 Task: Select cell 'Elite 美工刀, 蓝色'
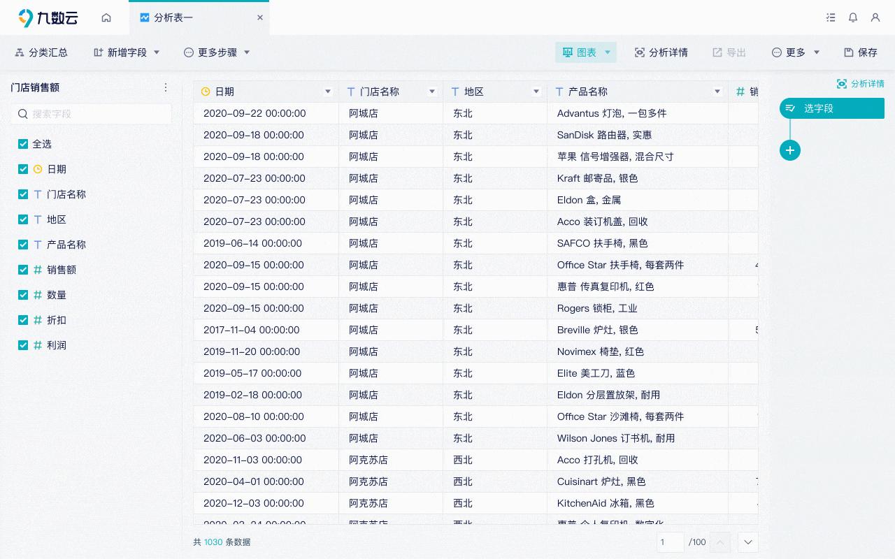pyautogui.click(x=638, y=373)
